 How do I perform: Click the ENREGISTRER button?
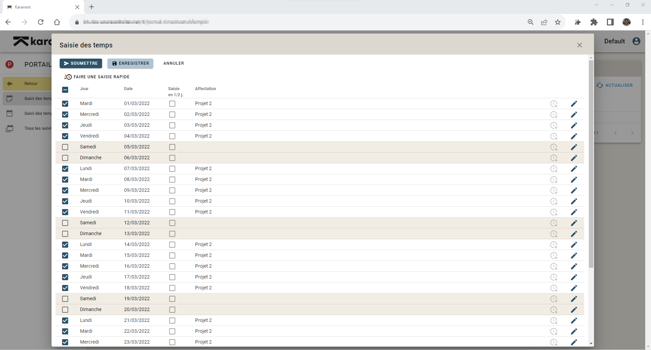(x=130, y=63)
